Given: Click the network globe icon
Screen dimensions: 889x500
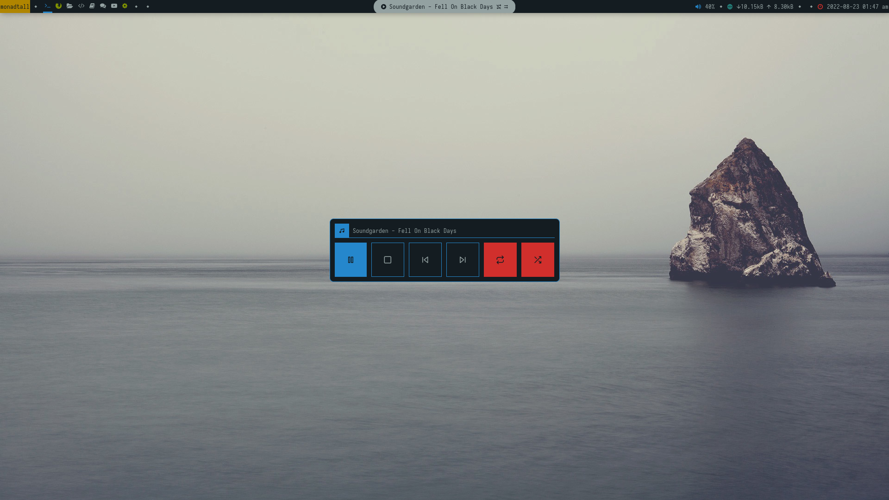Looking at the screenshot, I should pos(730,6).
